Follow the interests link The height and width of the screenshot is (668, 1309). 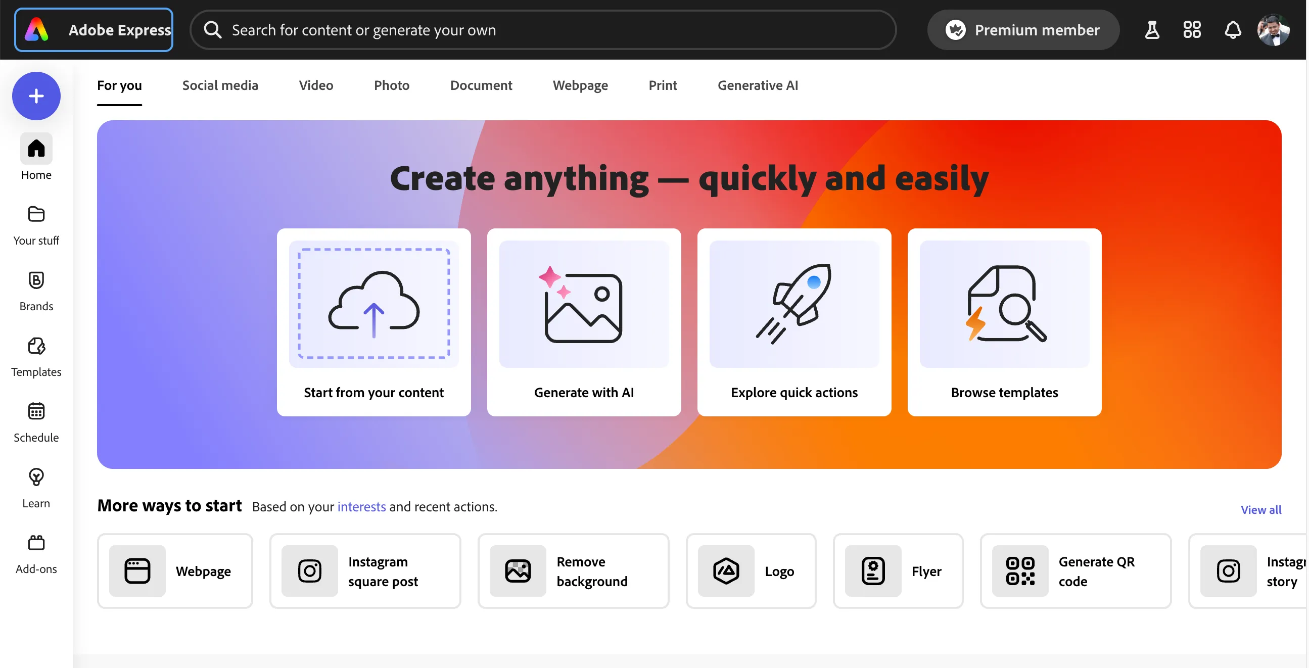pyautogui.click(x=361, y=507)
